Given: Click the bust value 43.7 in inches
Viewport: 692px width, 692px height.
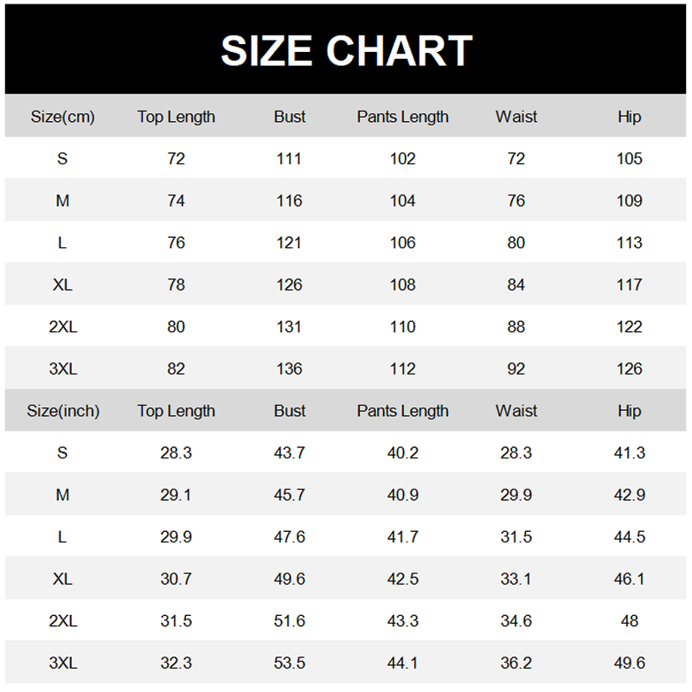Looking at the screenshot, I should coord(289,452).
